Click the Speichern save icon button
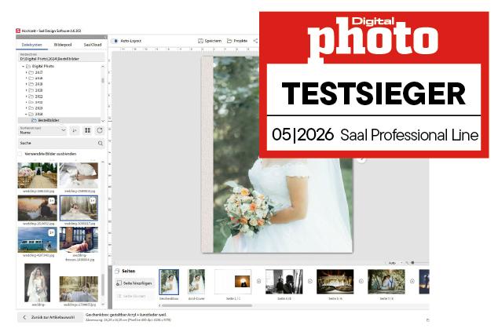 pyautogui.click(x=210, y=41)
